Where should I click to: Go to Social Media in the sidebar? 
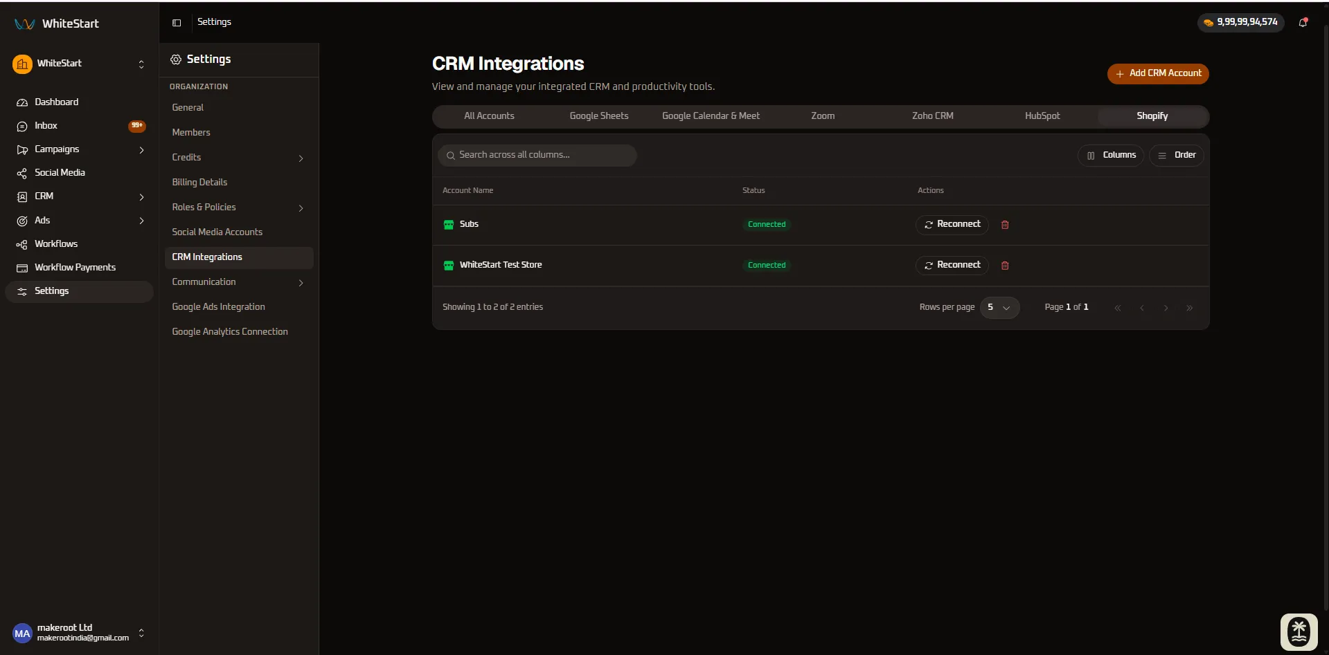[79, 173]
